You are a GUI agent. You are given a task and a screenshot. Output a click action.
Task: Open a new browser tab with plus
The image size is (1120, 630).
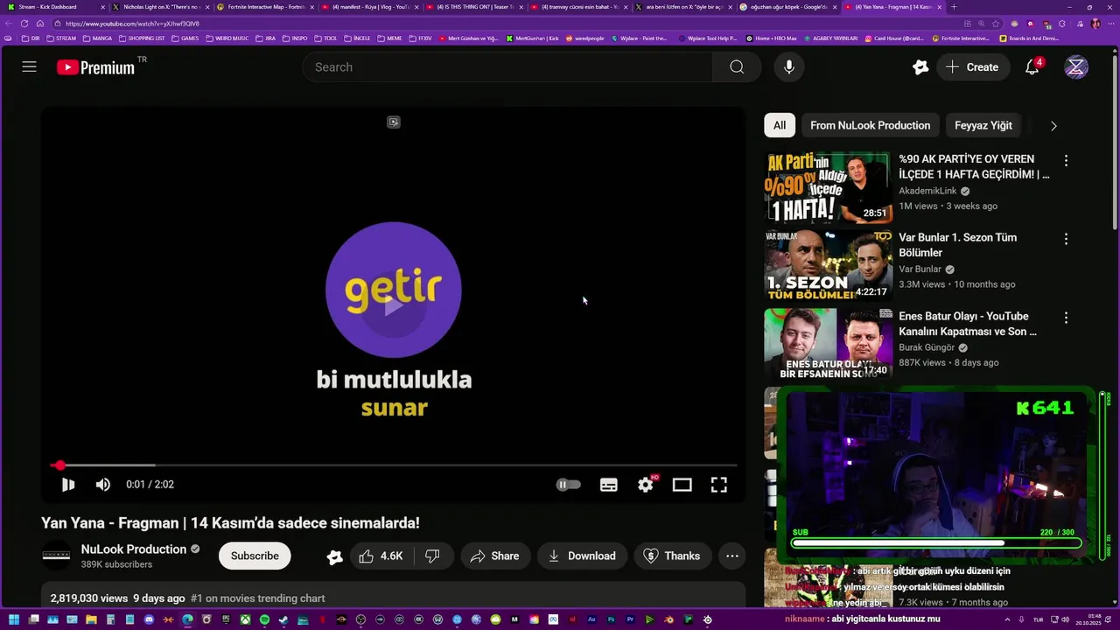[954, 7]
